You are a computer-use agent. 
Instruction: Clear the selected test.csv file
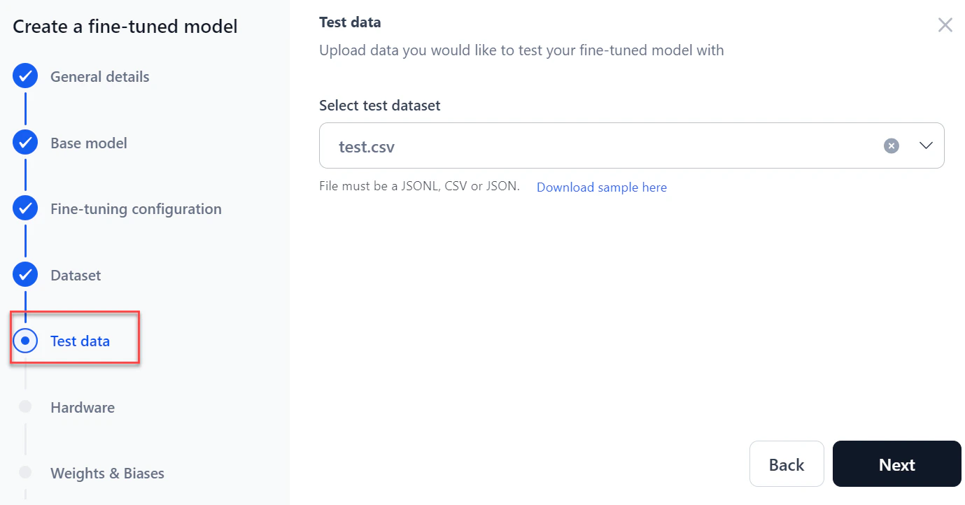891,145
